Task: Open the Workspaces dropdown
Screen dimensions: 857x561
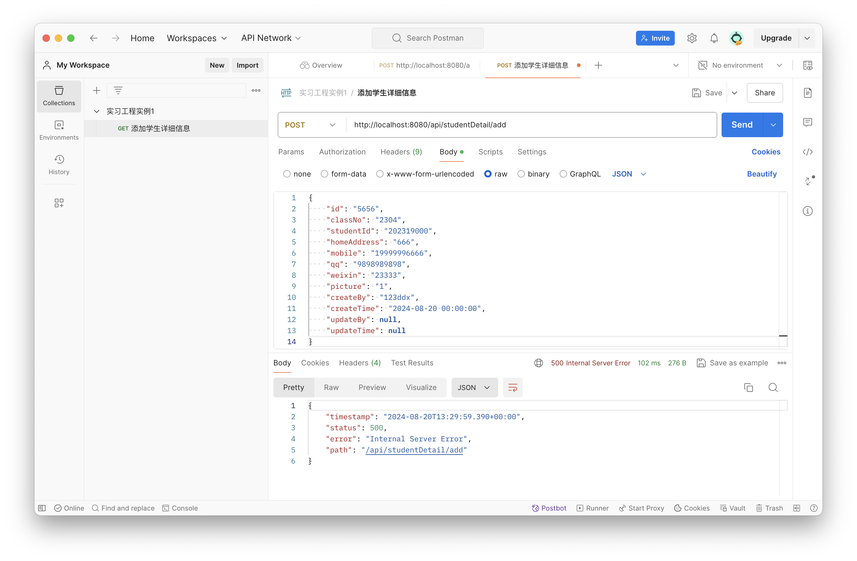Action: [x=197, y=38]
